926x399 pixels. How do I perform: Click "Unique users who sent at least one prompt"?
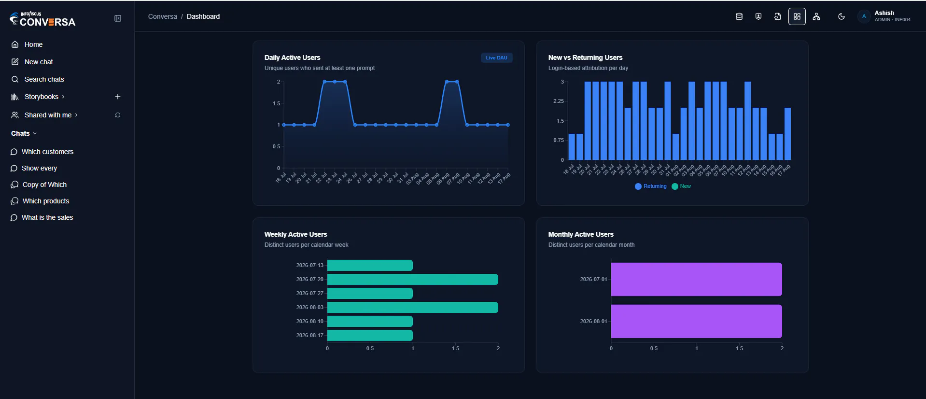click(x=320, y=68)
